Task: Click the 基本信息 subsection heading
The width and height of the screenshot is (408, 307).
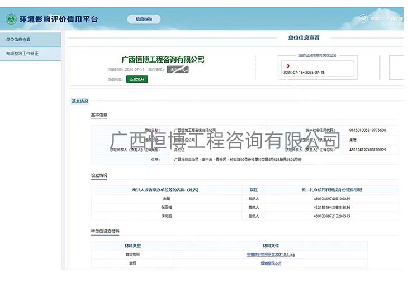Action: tap(99, 115)
